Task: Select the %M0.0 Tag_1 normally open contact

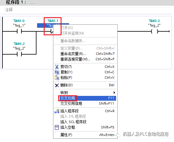Action: click(x=19, y=31)
